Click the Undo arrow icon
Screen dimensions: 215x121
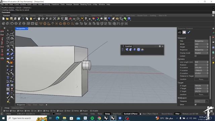(35, 19)
